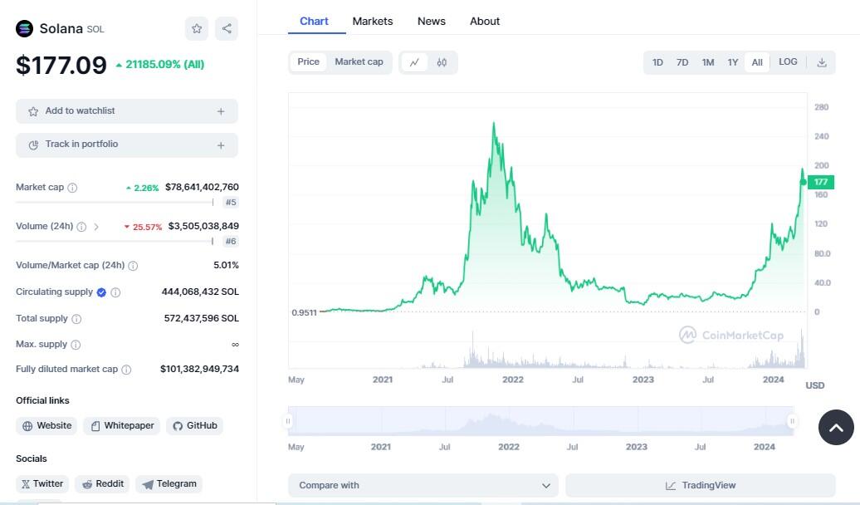
Task: Open the Solana Whitepaper link
Action: (x=122, y=426)
